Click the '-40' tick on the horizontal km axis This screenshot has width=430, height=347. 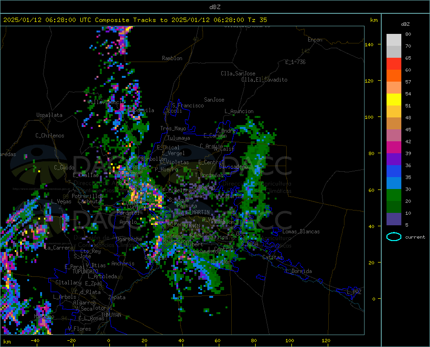point(35,341)
